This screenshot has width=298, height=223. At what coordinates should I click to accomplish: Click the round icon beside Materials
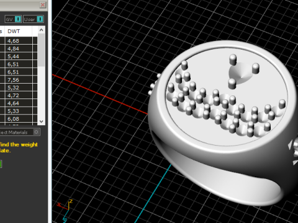coord(37,132)
